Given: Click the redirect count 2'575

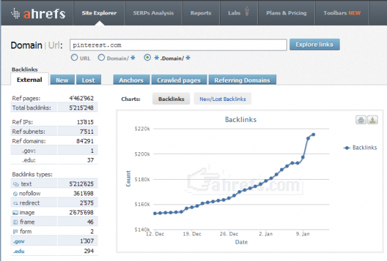Looking at the screenshot, I should [87, 203].
